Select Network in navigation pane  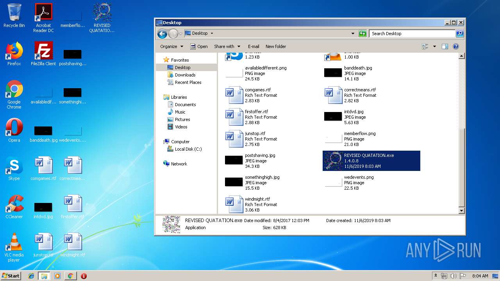[x=179, y=164]
